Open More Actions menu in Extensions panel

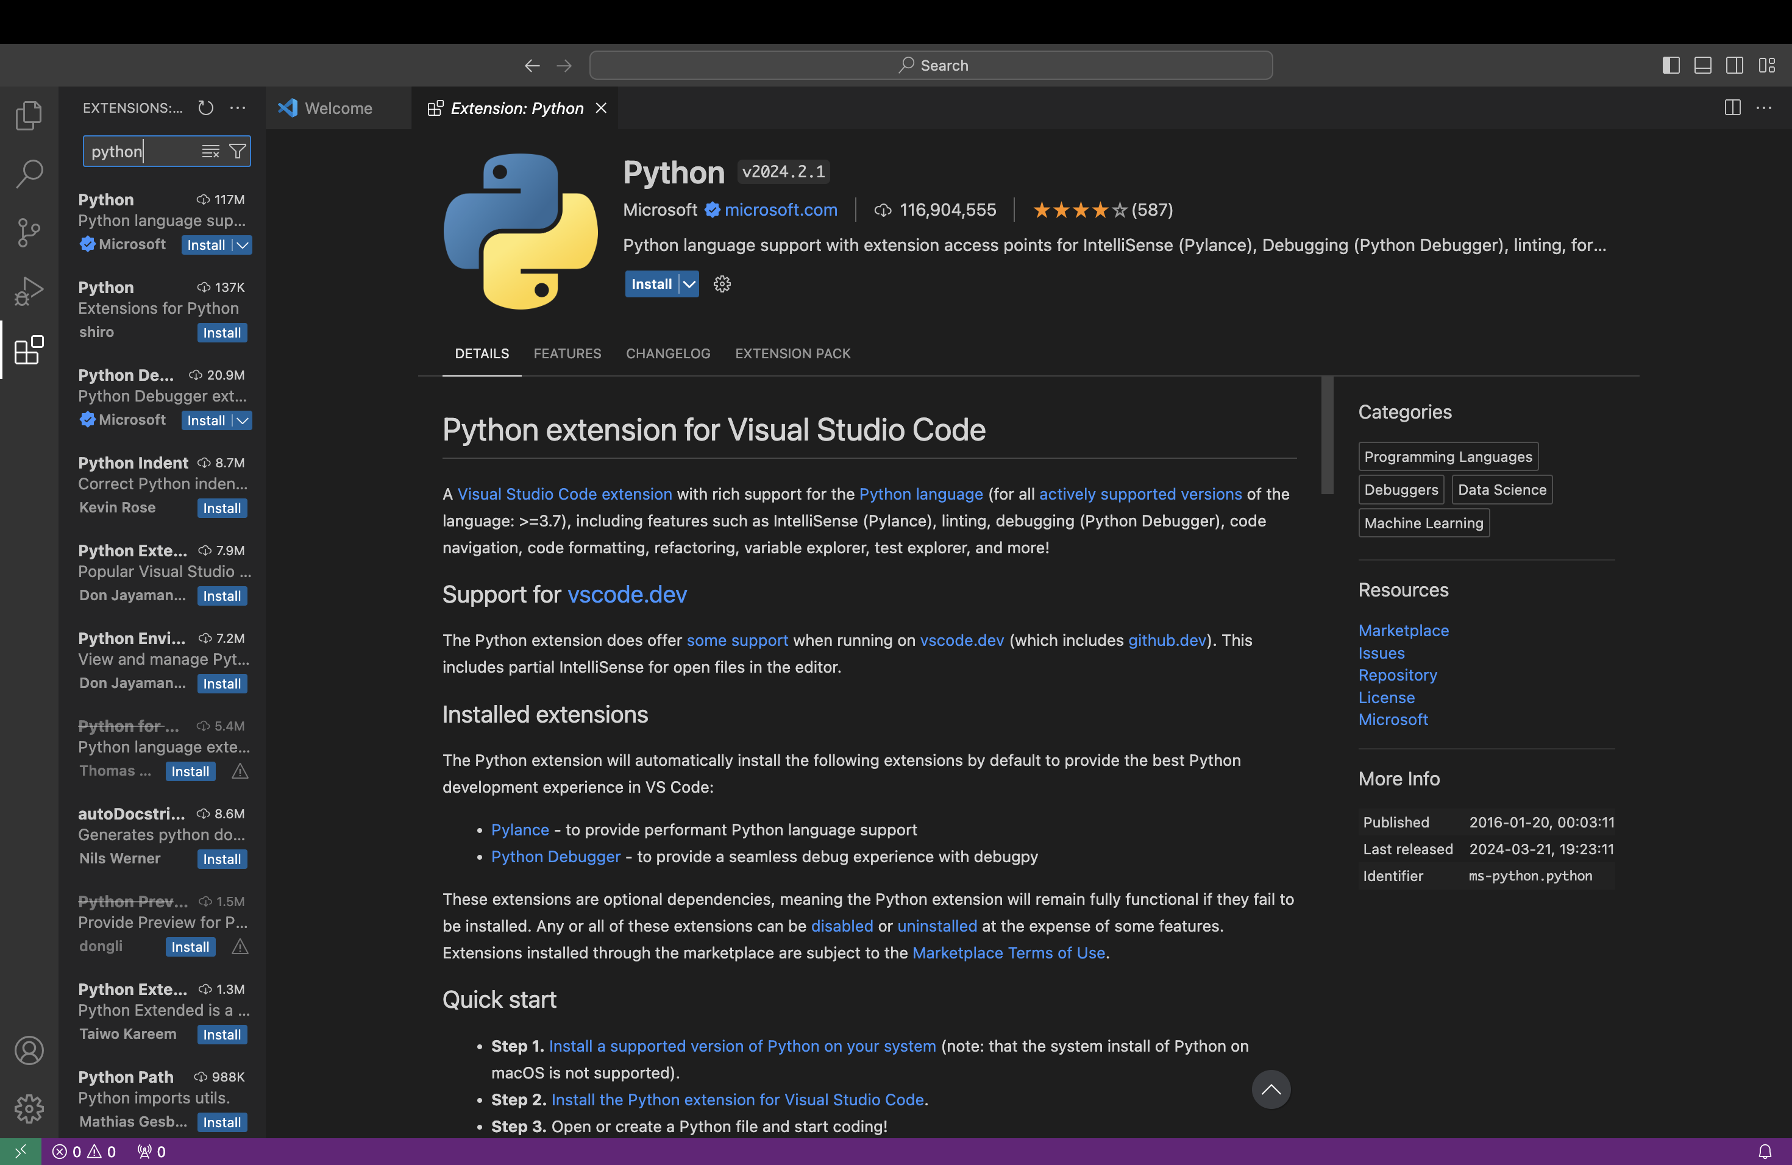237,108
